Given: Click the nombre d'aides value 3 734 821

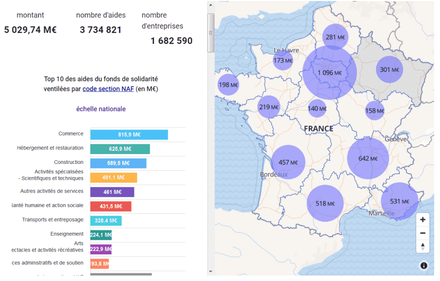Looking at the screenshot, I should point(101,30).
